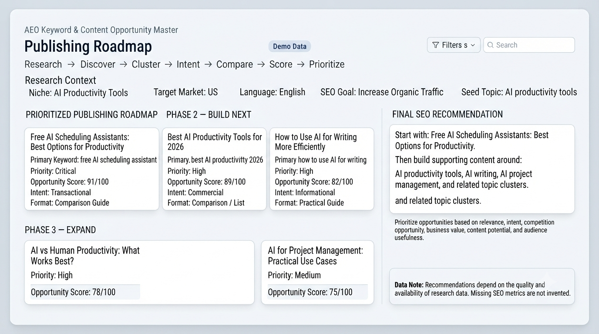Select 'Seed Topic: AI productivity tools'

click(519, 92)
